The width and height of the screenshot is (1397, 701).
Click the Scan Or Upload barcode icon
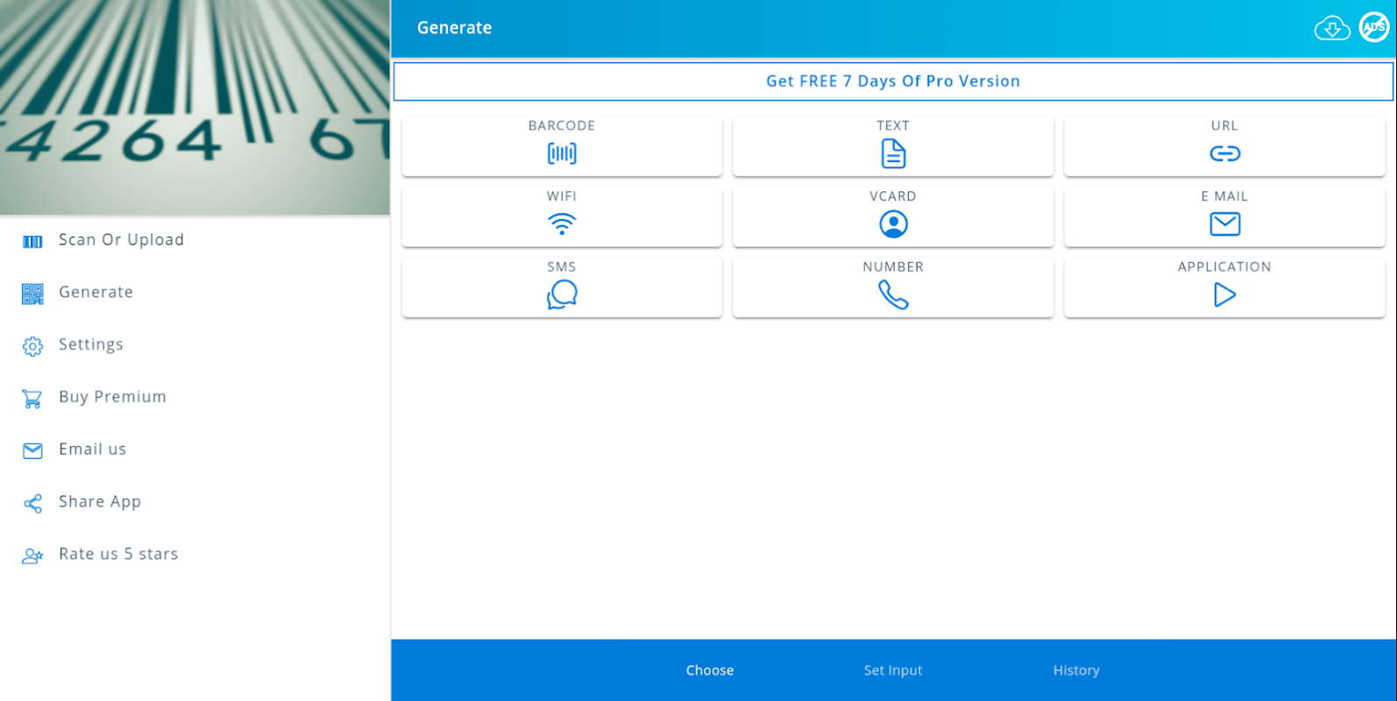(x=32, y=242)
